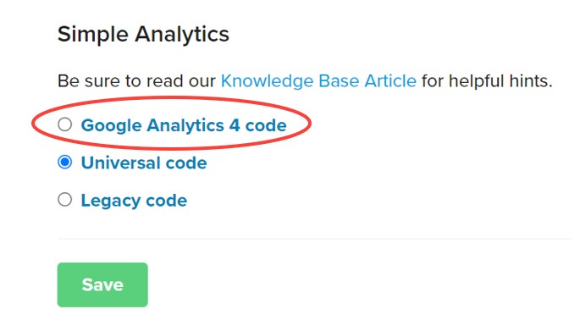Image resolution: width=580 pixels, height=331 pixels.
Task: Click the word 'Simple' in the heading
Action: pos(93,36)
